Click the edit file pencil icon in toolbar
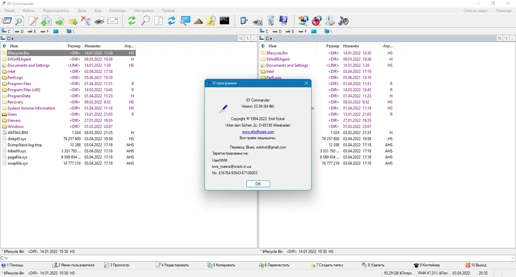Image resolution: width=516 pixels, height=277 pixels. coord(33,21)
